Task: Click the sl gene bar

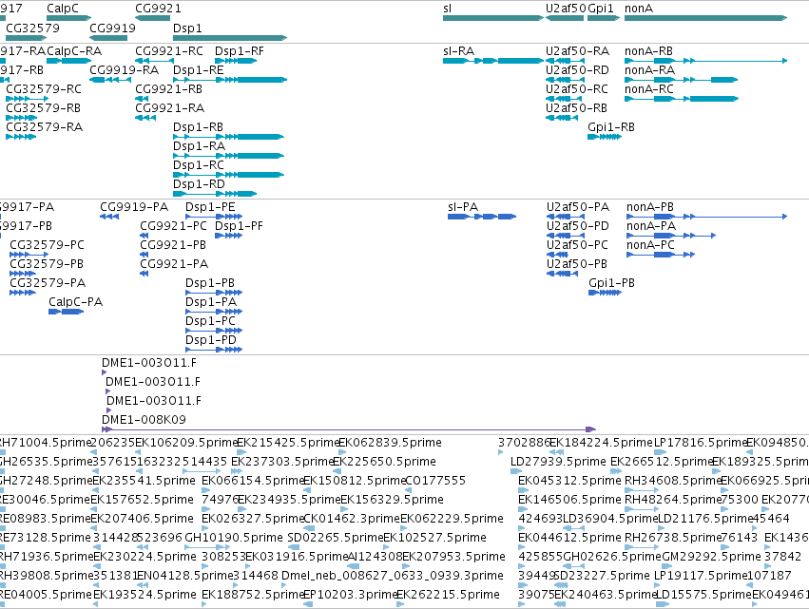Action: (493, 18)
